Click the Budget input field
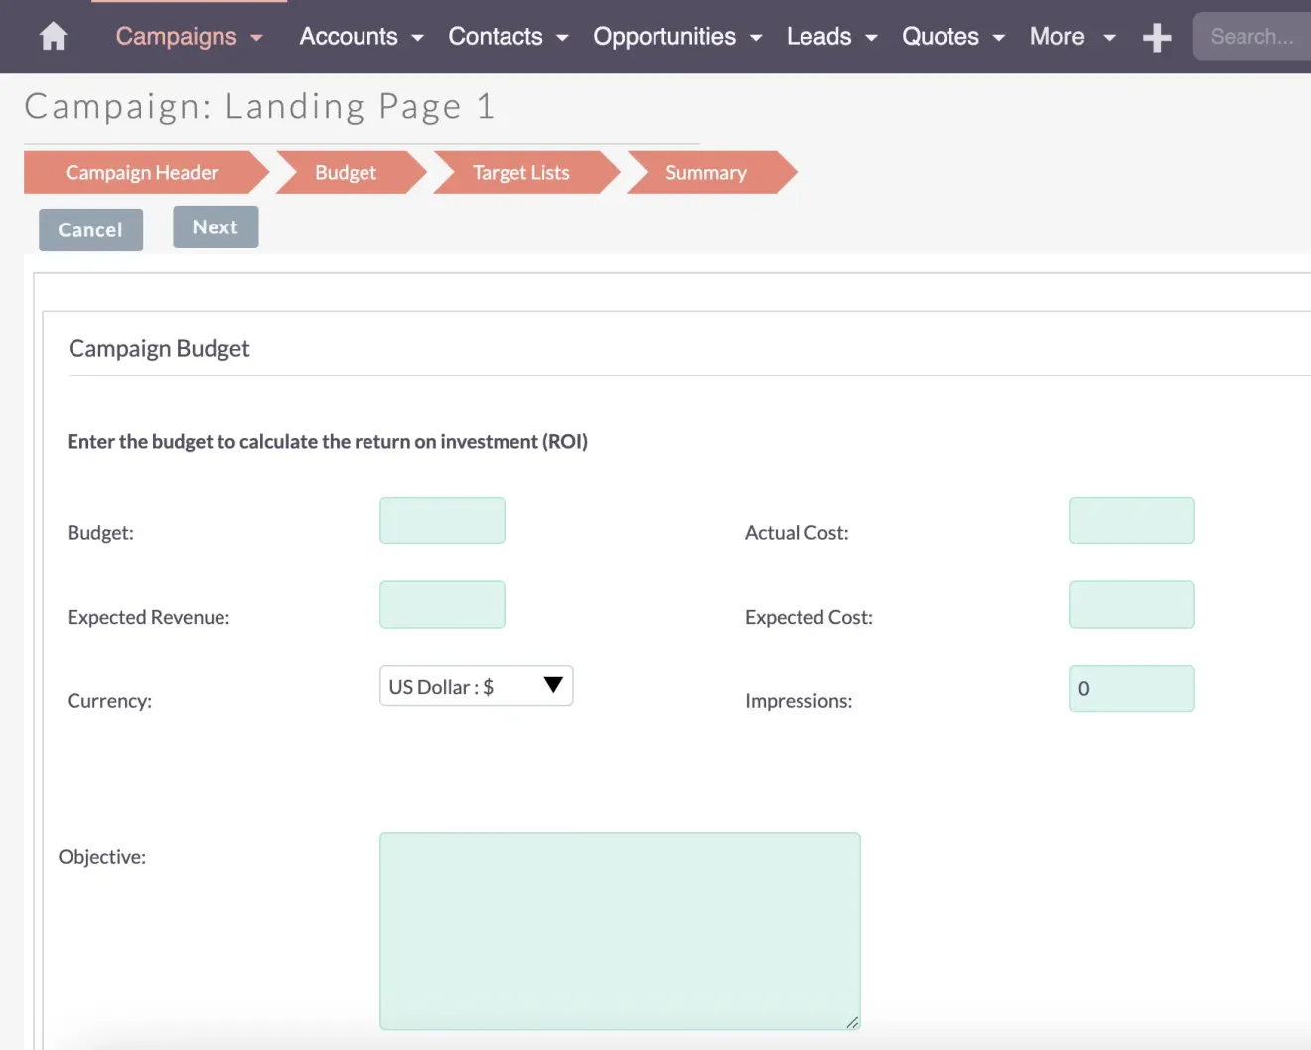The width and height of the screenshot is (1311, 1050). [442, 520]
